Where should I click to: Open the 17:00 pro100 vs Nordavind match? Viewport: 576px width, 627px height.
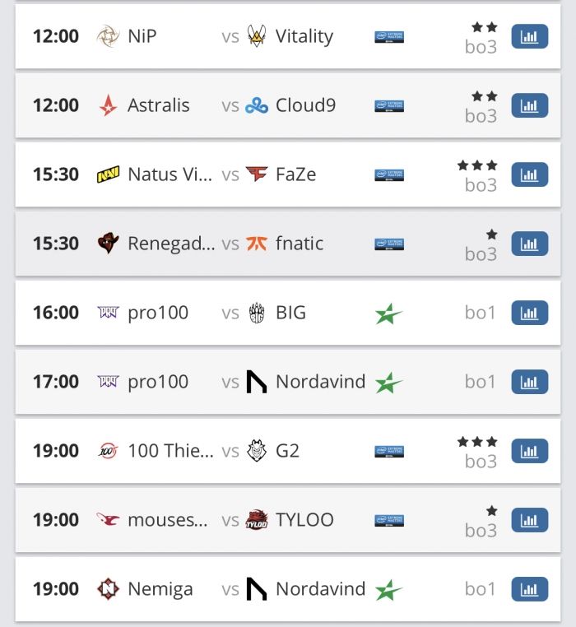tap(288, 382)
